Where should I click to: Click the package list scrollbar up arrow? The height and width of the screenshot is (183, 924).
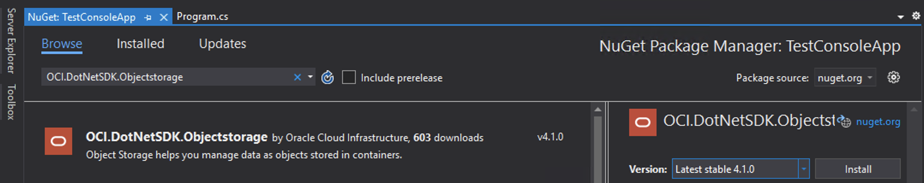[x=598, y=110]
